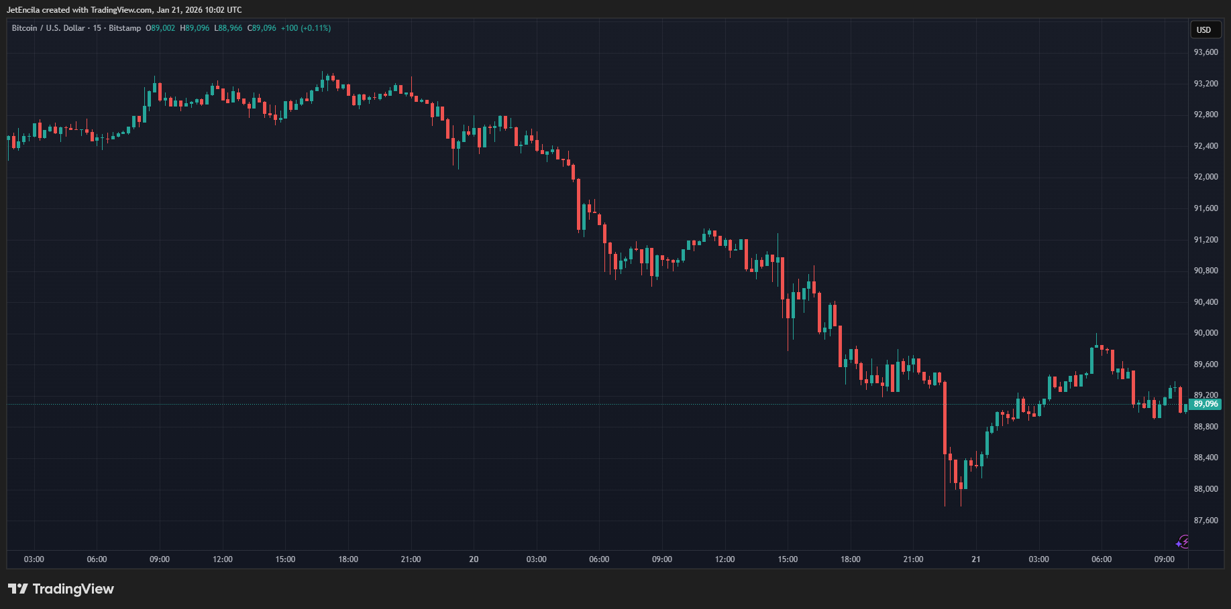
Task: Click the date label 20 on time axis
Action: 474,559
